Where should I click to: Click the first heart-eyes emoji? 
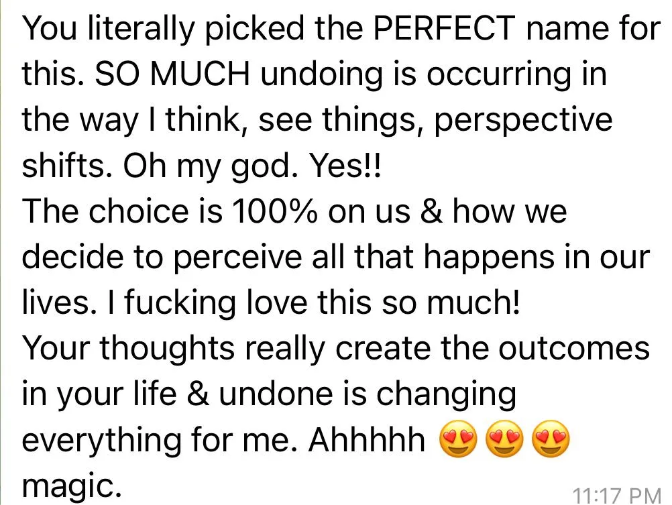click(x=459, y=439)
